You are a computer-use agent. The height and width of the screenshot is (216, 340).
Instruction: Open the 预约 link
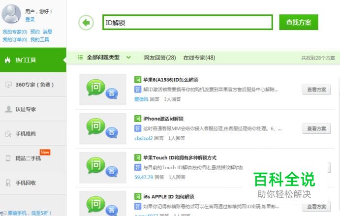(x=35, y=32)
